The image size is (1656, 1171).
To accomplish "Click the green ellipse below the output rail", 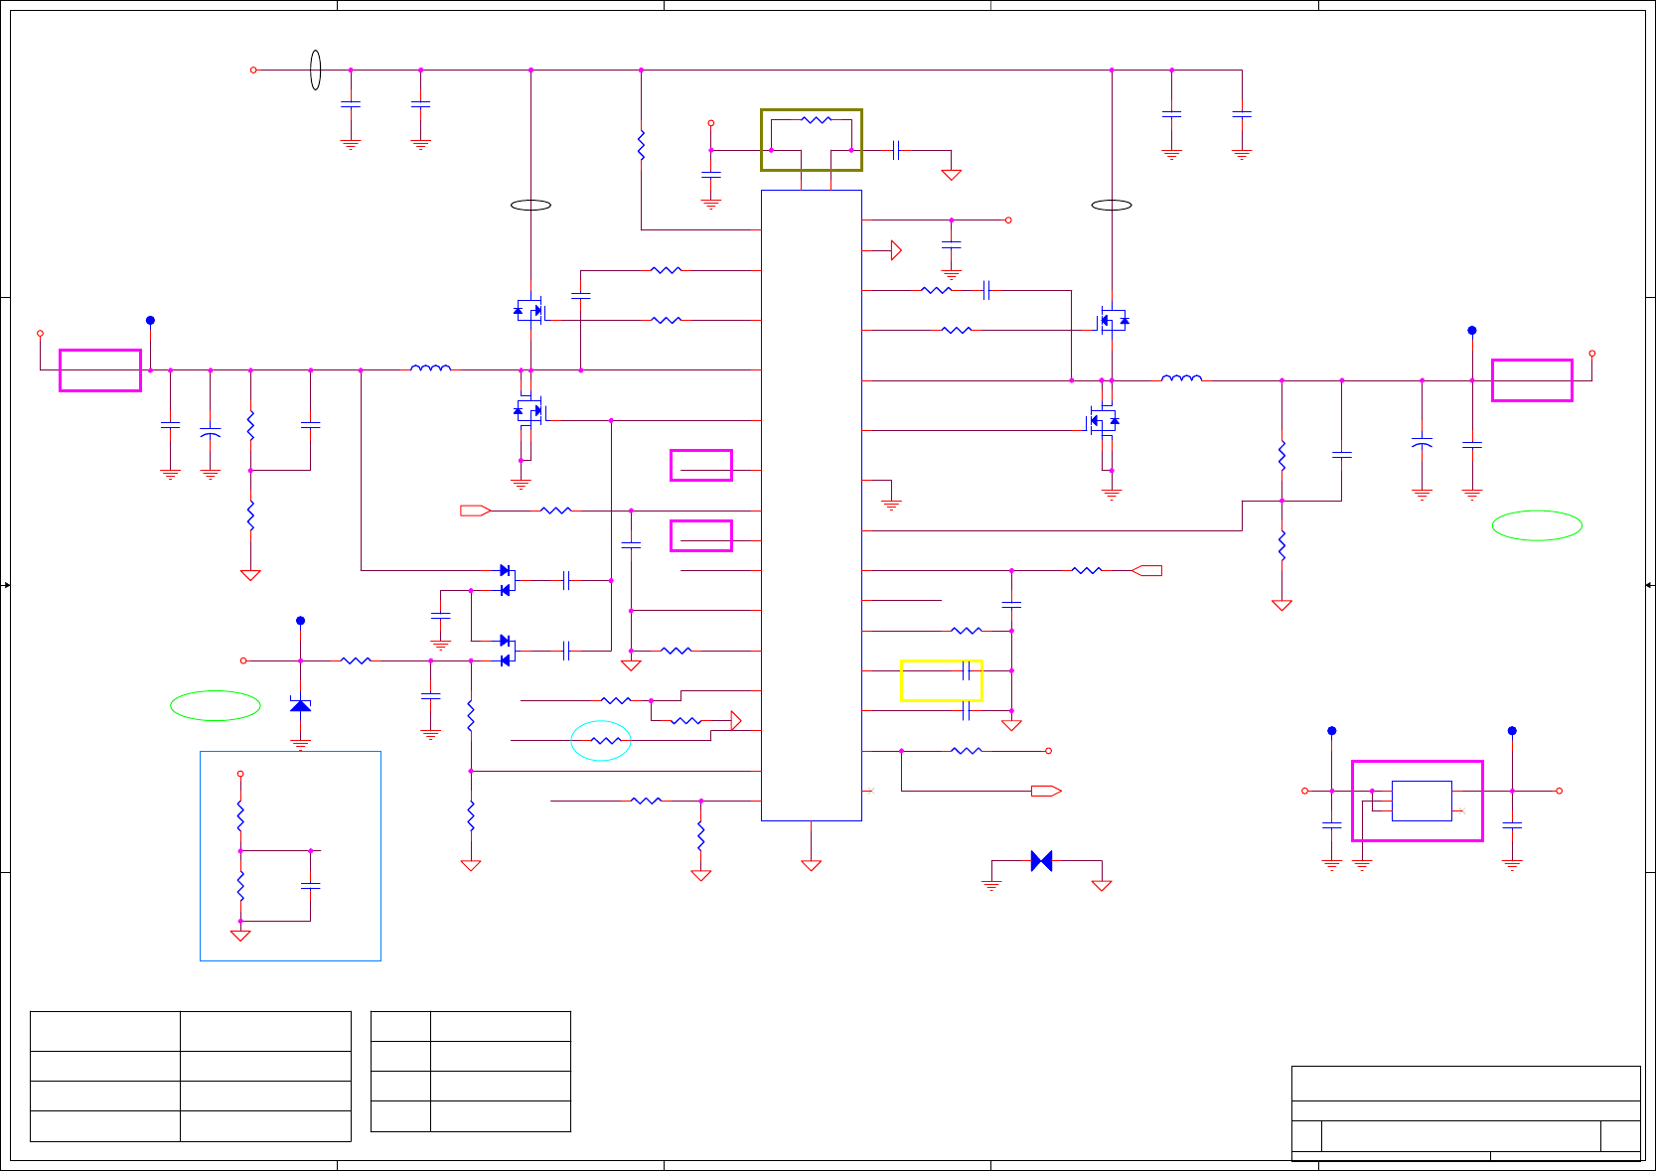I will [1537, 525].
